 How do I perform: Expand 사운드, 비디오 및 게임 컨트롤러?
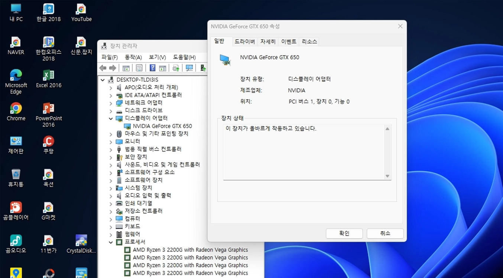(x=111, y=165)
